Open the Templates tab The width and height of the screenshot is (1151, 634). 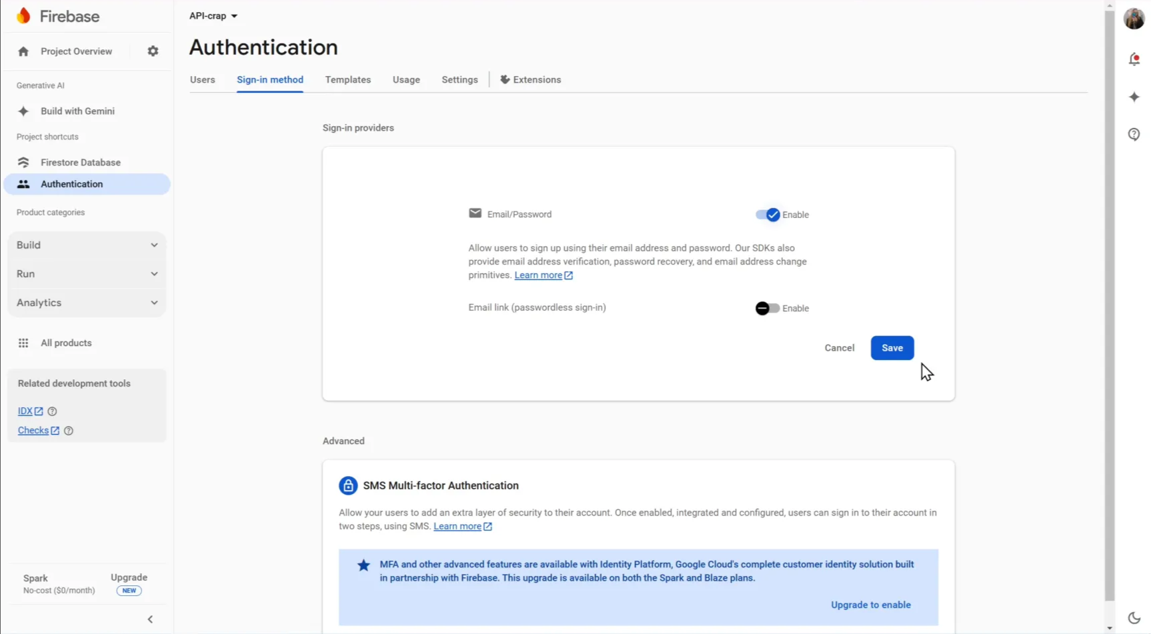click(348, 79)
